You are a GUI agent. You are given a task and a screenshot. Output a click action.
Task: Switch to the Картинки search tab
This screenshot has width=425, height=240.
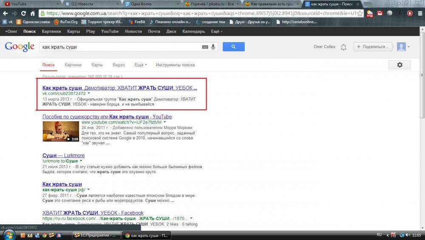[x=73, y=65]
